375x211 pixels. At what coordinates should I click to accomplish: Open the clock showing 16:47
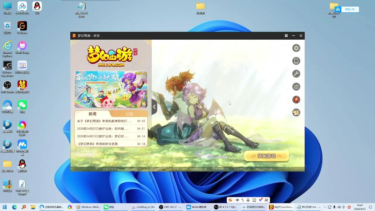tap(360, 207)
